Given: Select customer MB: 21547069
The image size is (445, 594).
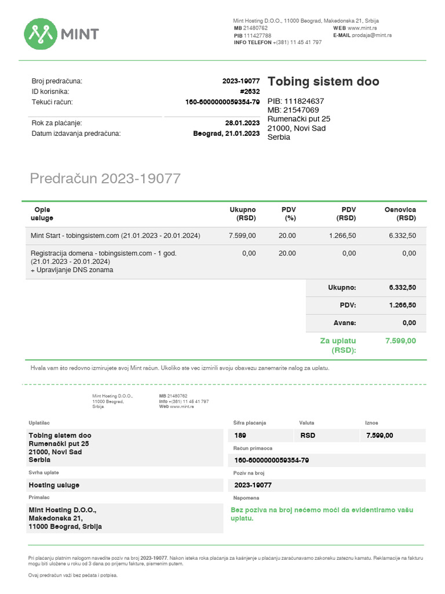Looking at the screenshot, I should click(x=293, y=110).
